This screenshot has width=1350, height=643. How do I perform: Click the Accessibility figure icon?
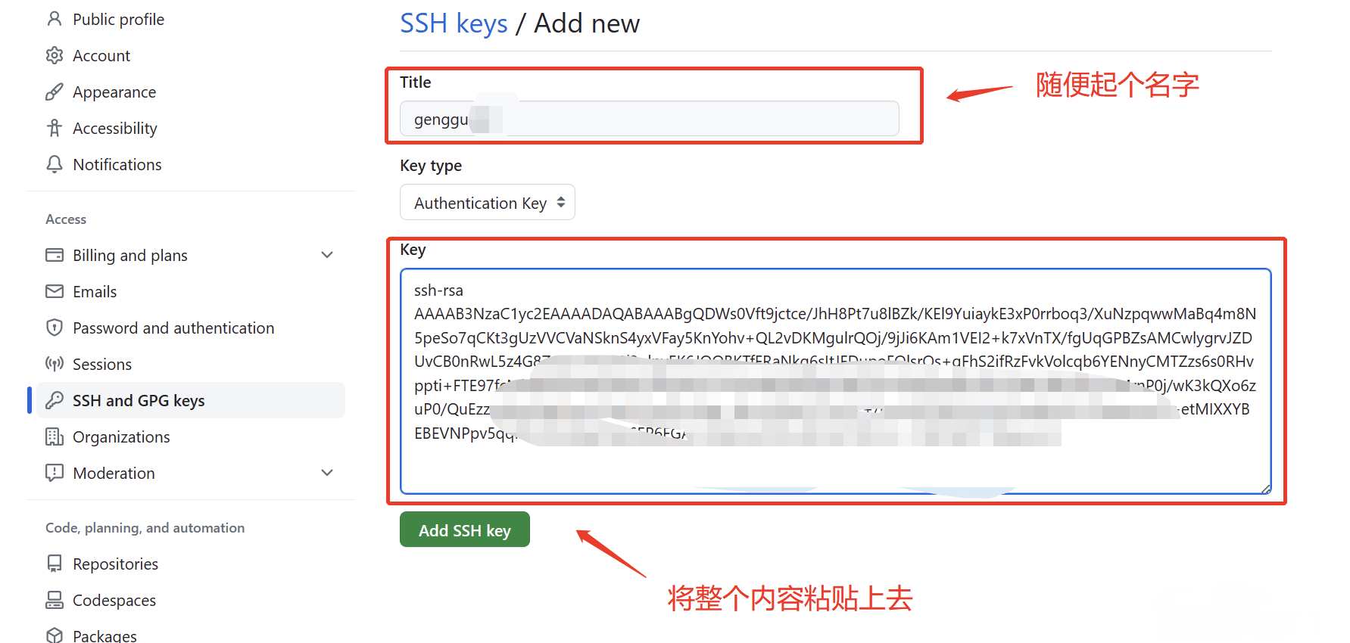pos(55,128)
